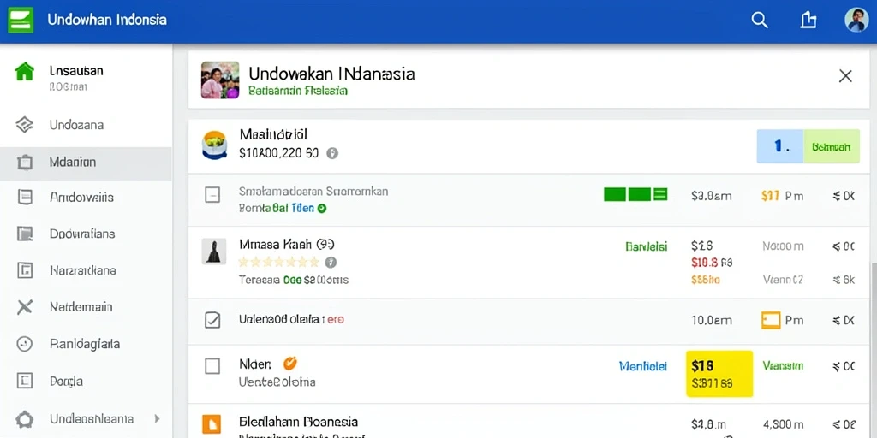Click the icon beside Mdanion
This screenshot has height=438, width=877.
(x=25, y=163)
